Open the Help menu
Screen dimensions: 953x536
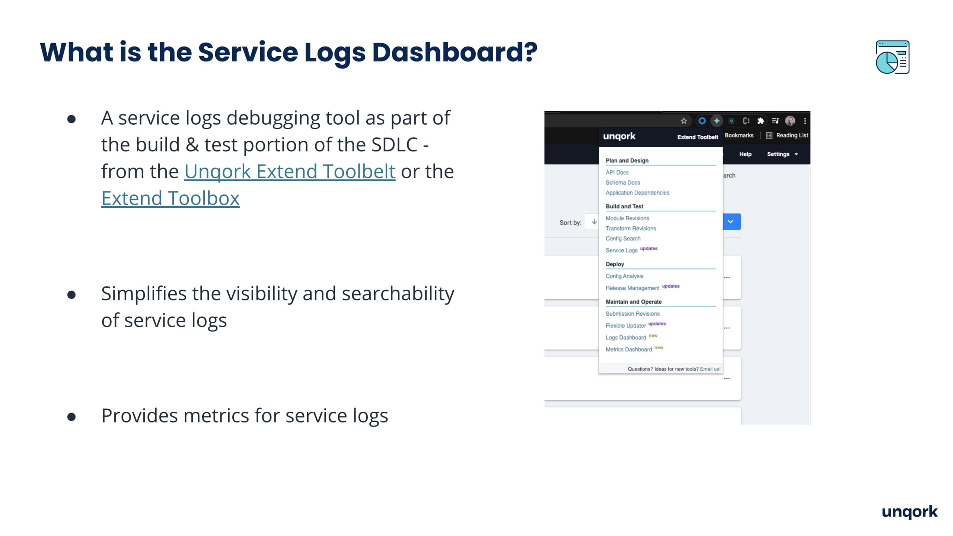tap(745, 154)
